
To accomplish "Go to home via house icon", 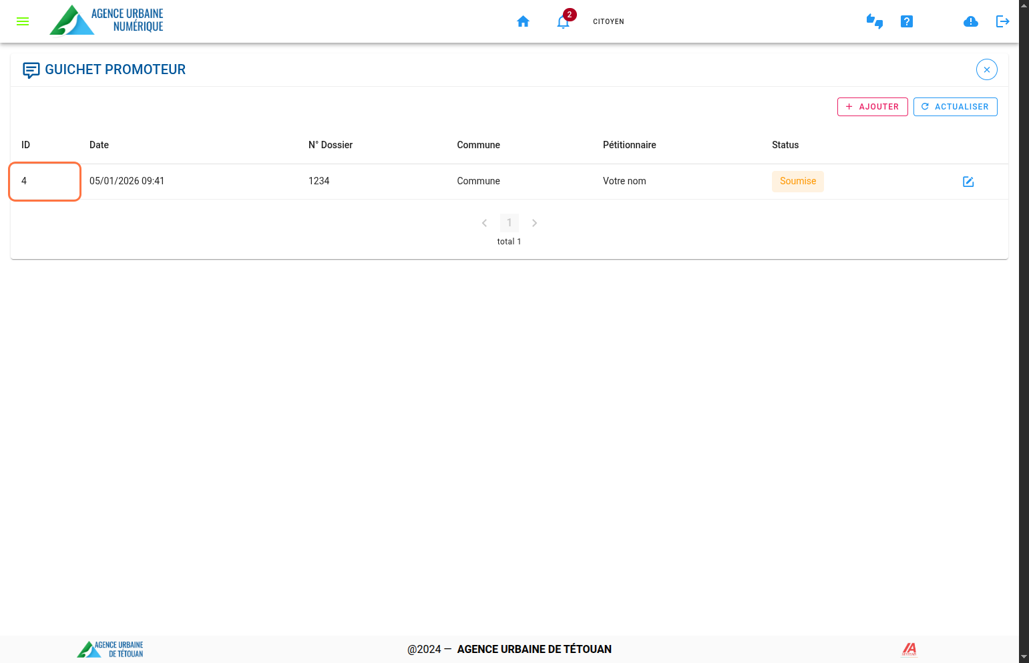I will [x=523, y=21].
